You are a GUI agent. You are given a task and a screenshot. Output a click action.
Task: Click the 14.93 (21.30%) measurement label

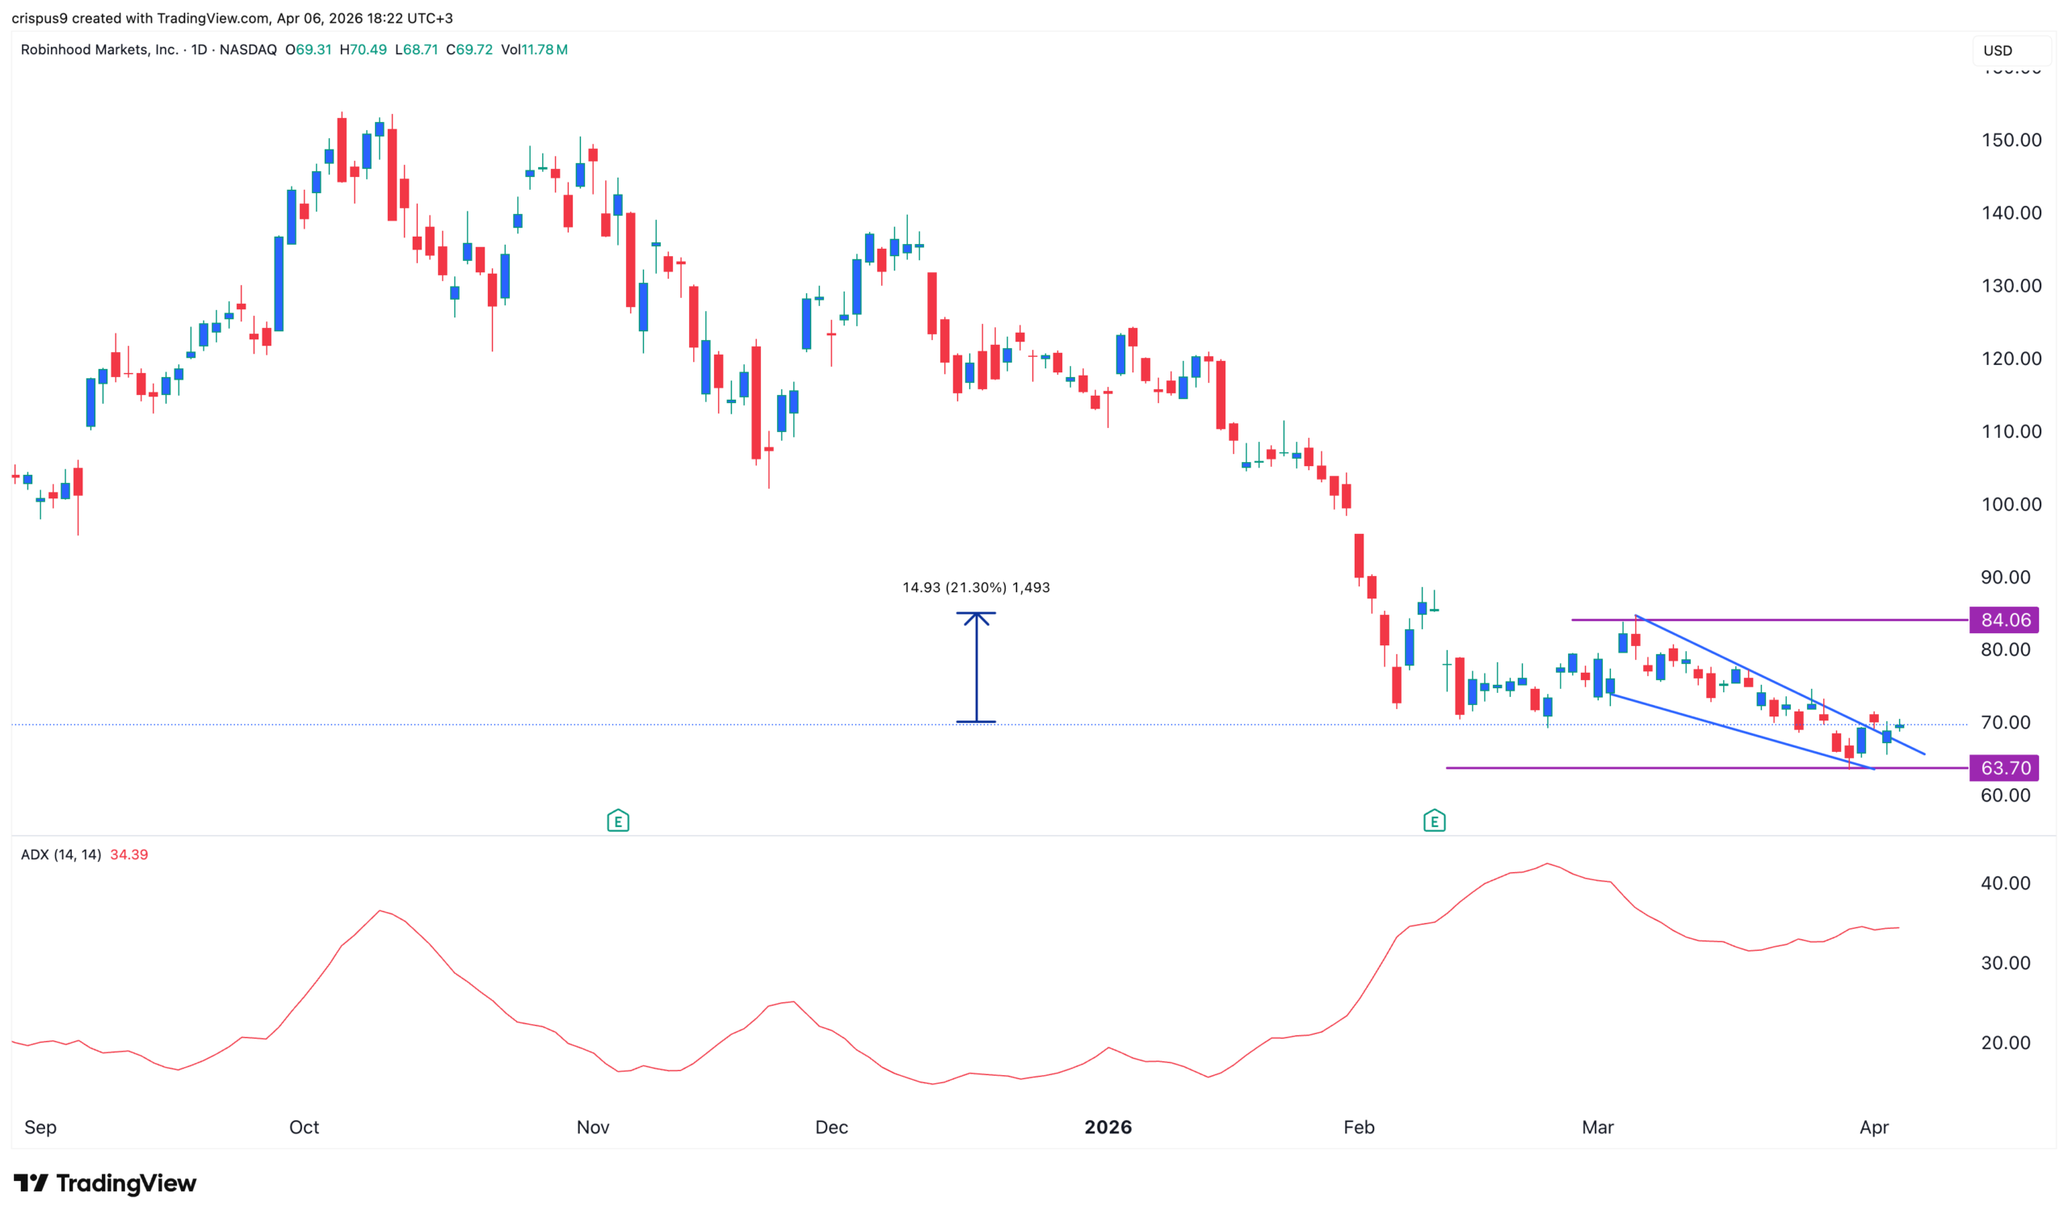(x=976, y=587)
